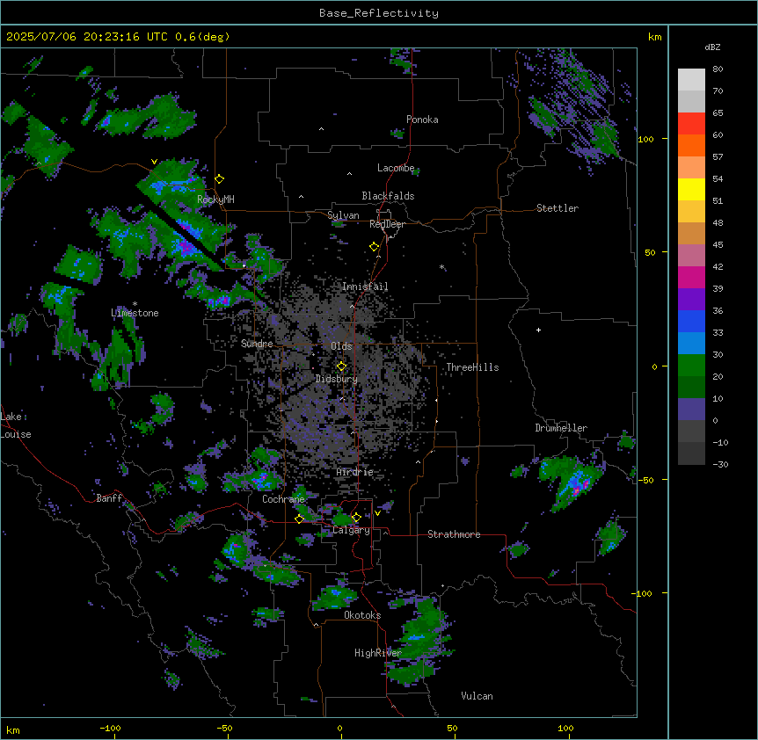The image size is (758, 740).
Task: Click the white asterisk above Limestone
Action: click(x=135, y=304)
